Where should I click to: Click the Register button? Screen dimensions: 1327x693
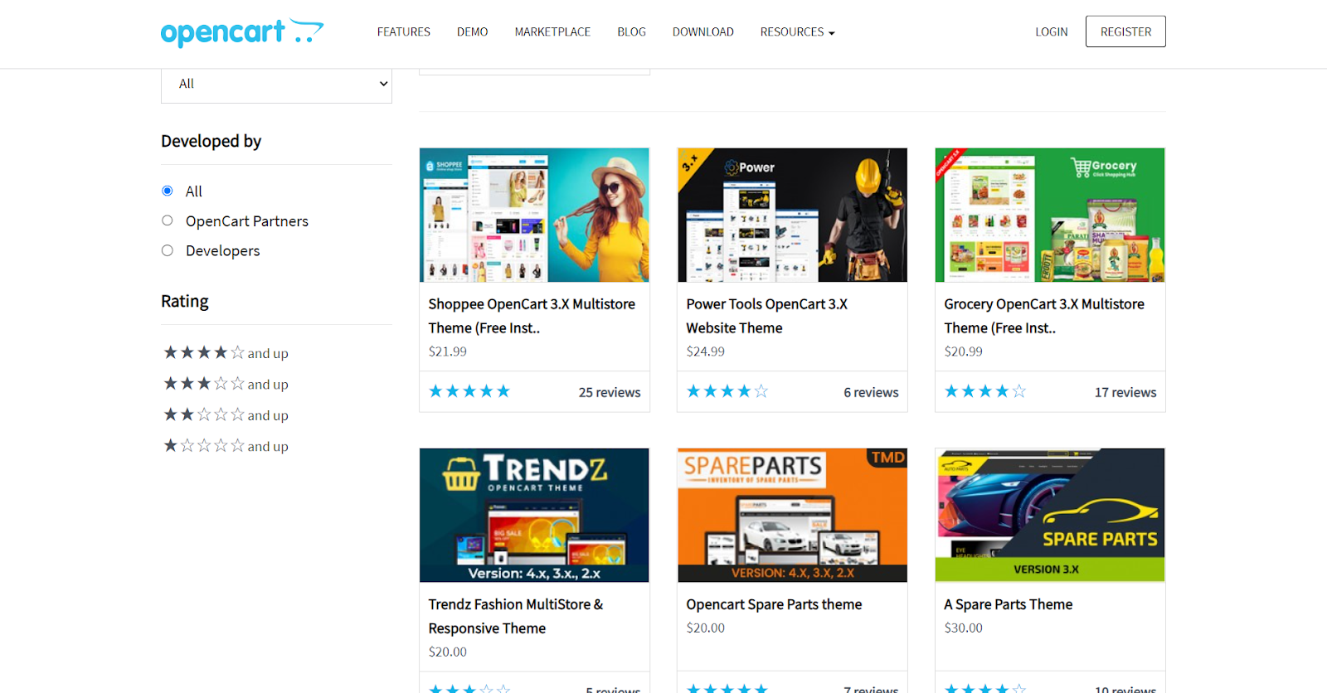1125,31
